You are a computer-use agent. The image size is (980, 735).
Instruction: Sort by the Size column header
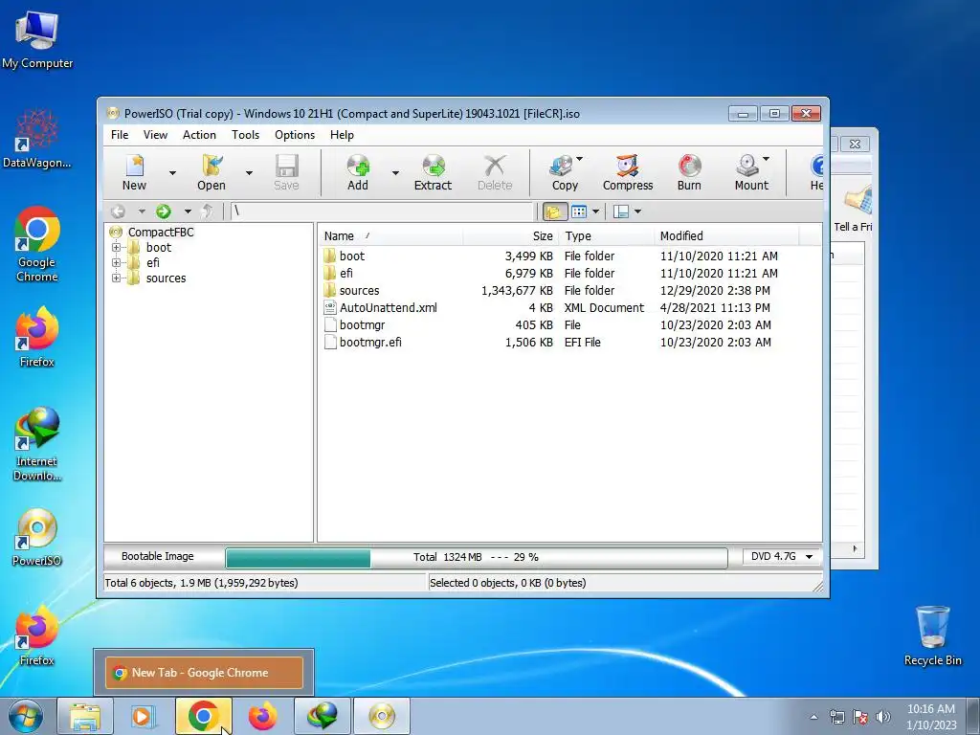click(510, 236)
